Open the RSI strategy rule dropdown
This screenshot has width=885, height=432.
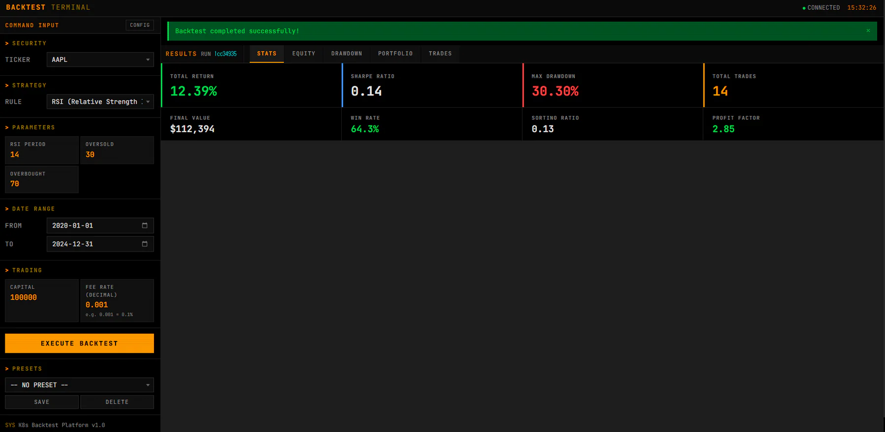pos(100,102)
